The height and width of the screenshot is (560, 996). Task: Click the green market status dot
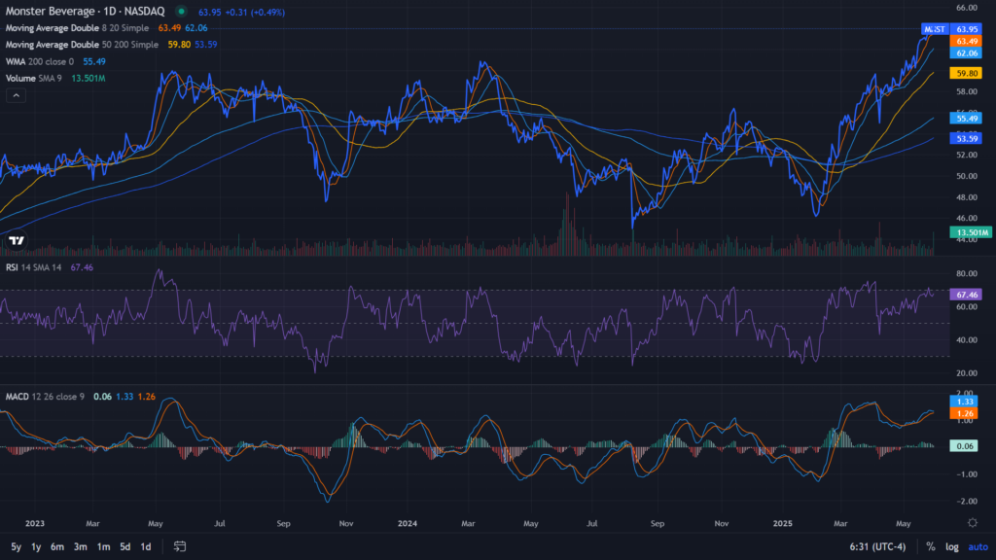click(x=182, y=12)
